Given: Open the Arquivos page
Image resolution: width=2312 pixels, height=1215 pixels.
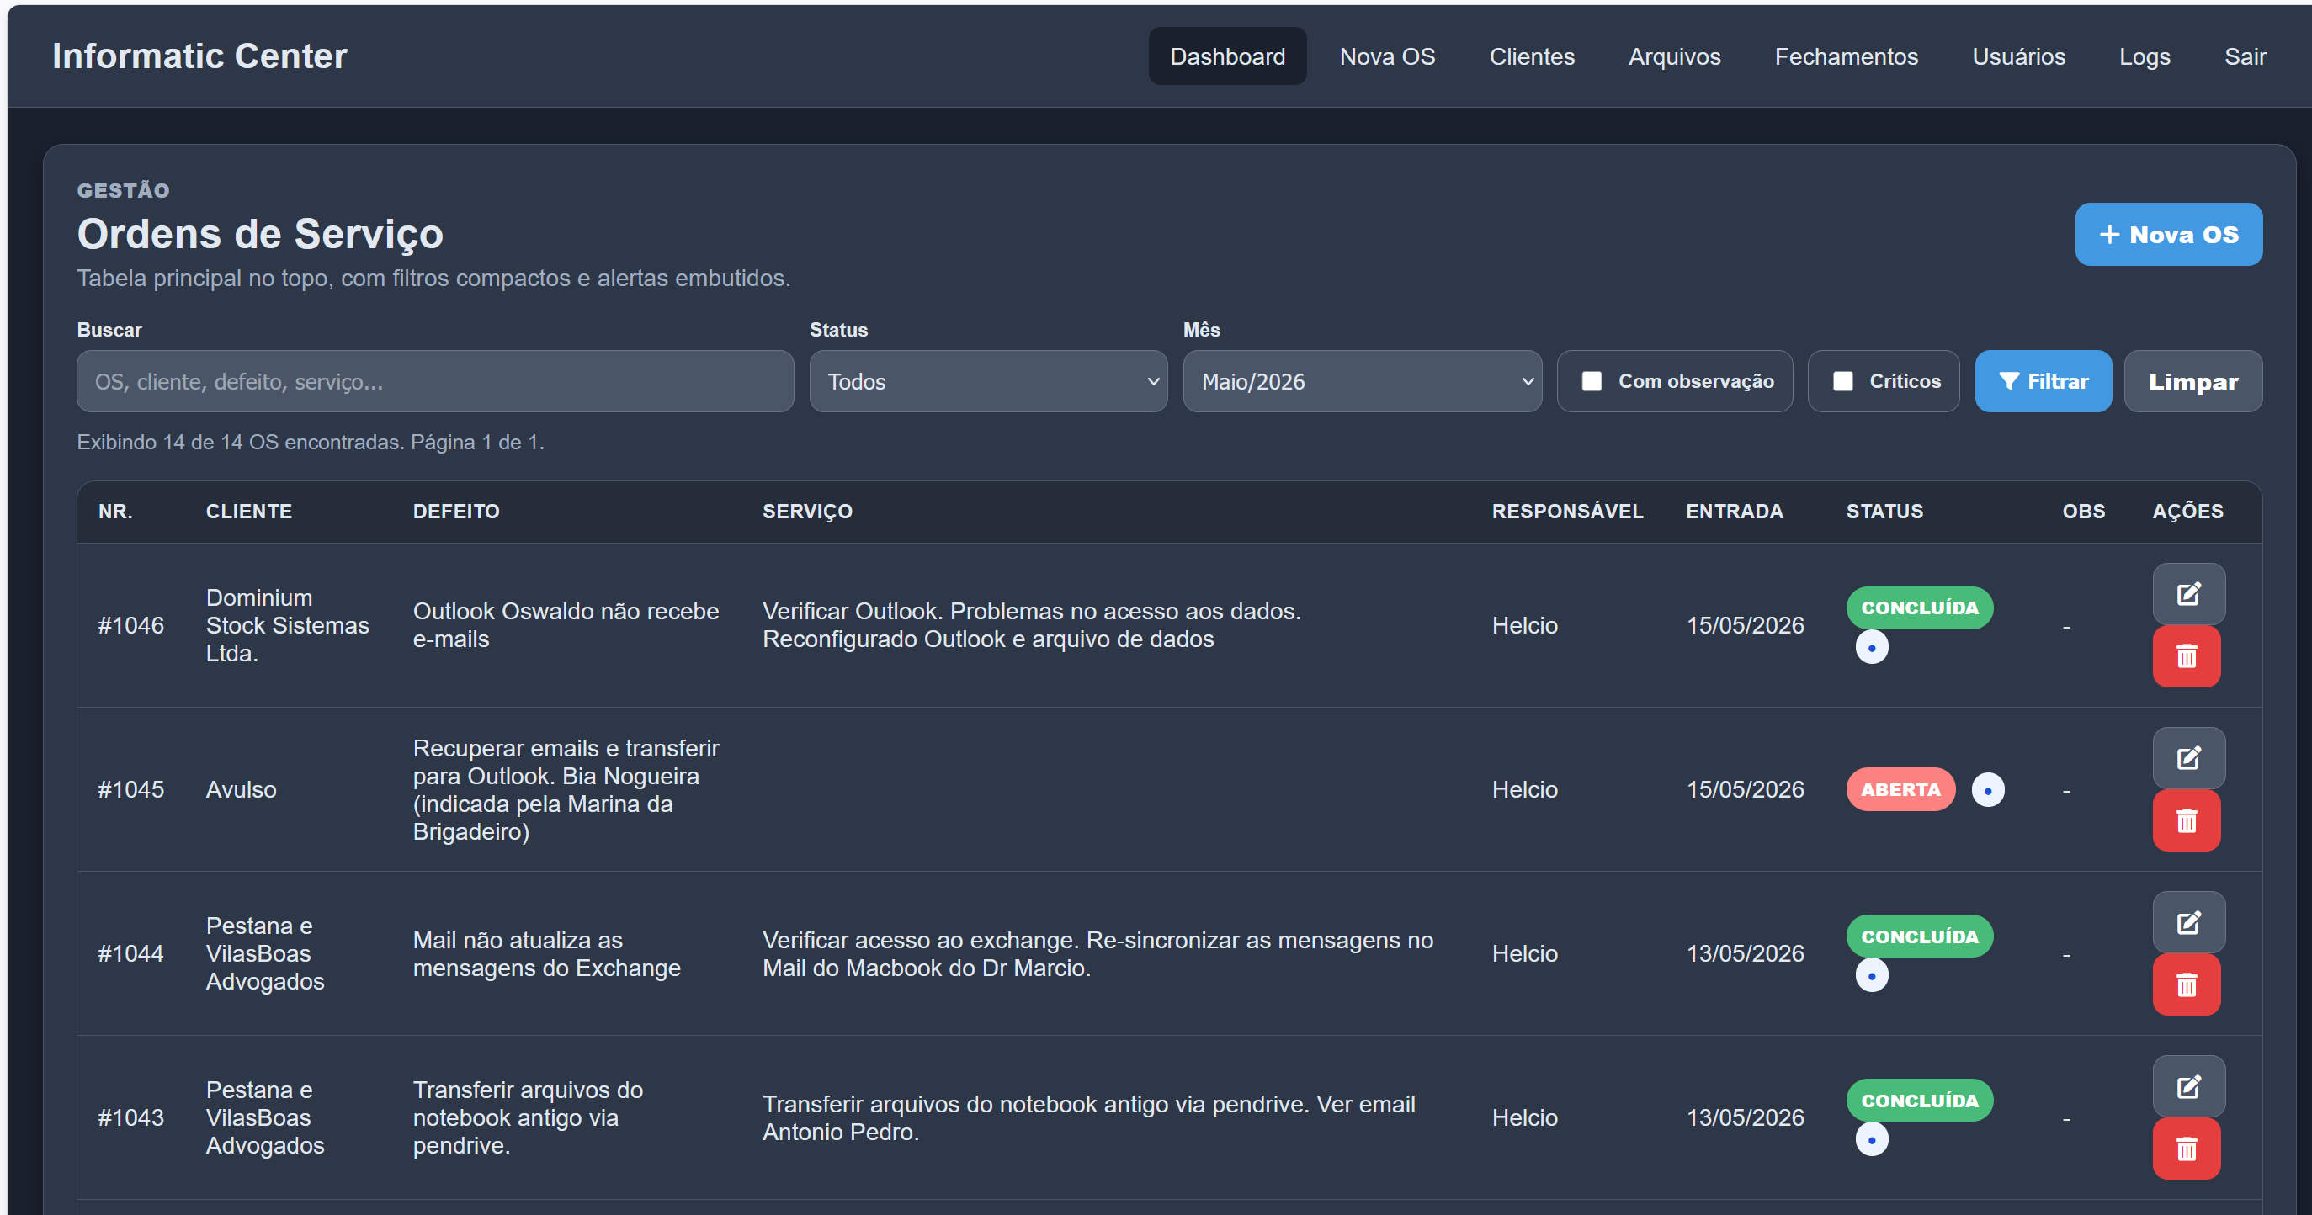Looking at the screenshot, I should (1674, 56).
